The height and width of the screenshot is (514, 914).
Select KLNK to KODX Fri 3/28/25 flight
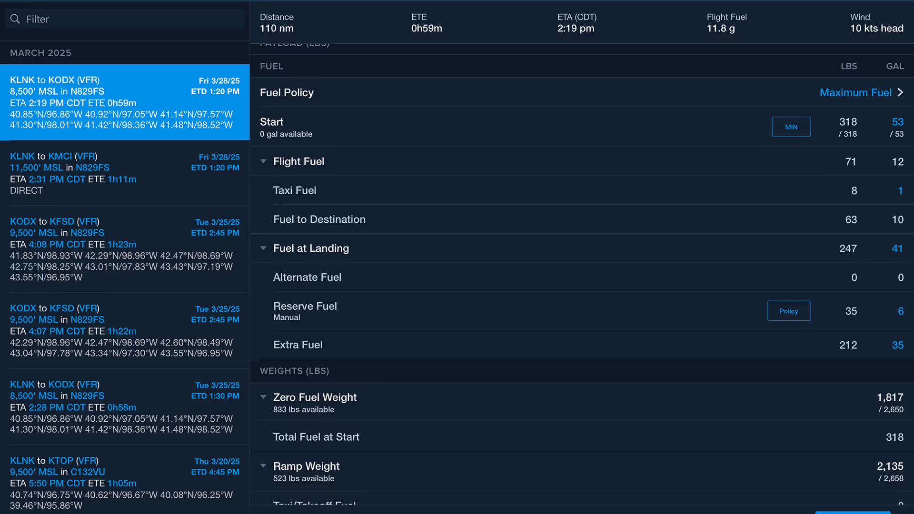point(125,102)
